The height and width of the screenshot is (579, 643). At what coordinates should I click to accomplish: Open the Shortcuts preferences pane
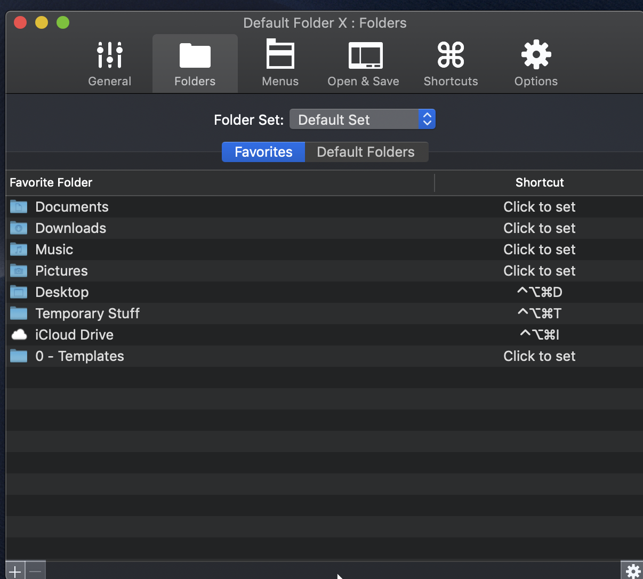[x=451, y=64]
